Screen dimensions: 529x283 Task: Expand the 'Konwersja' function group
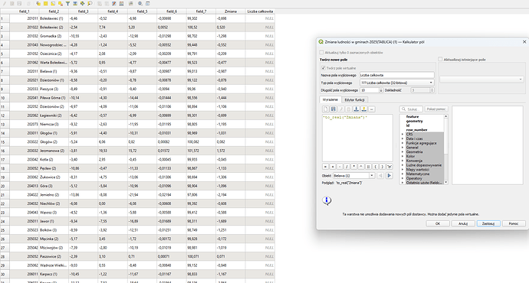click(x=402, y=161)
